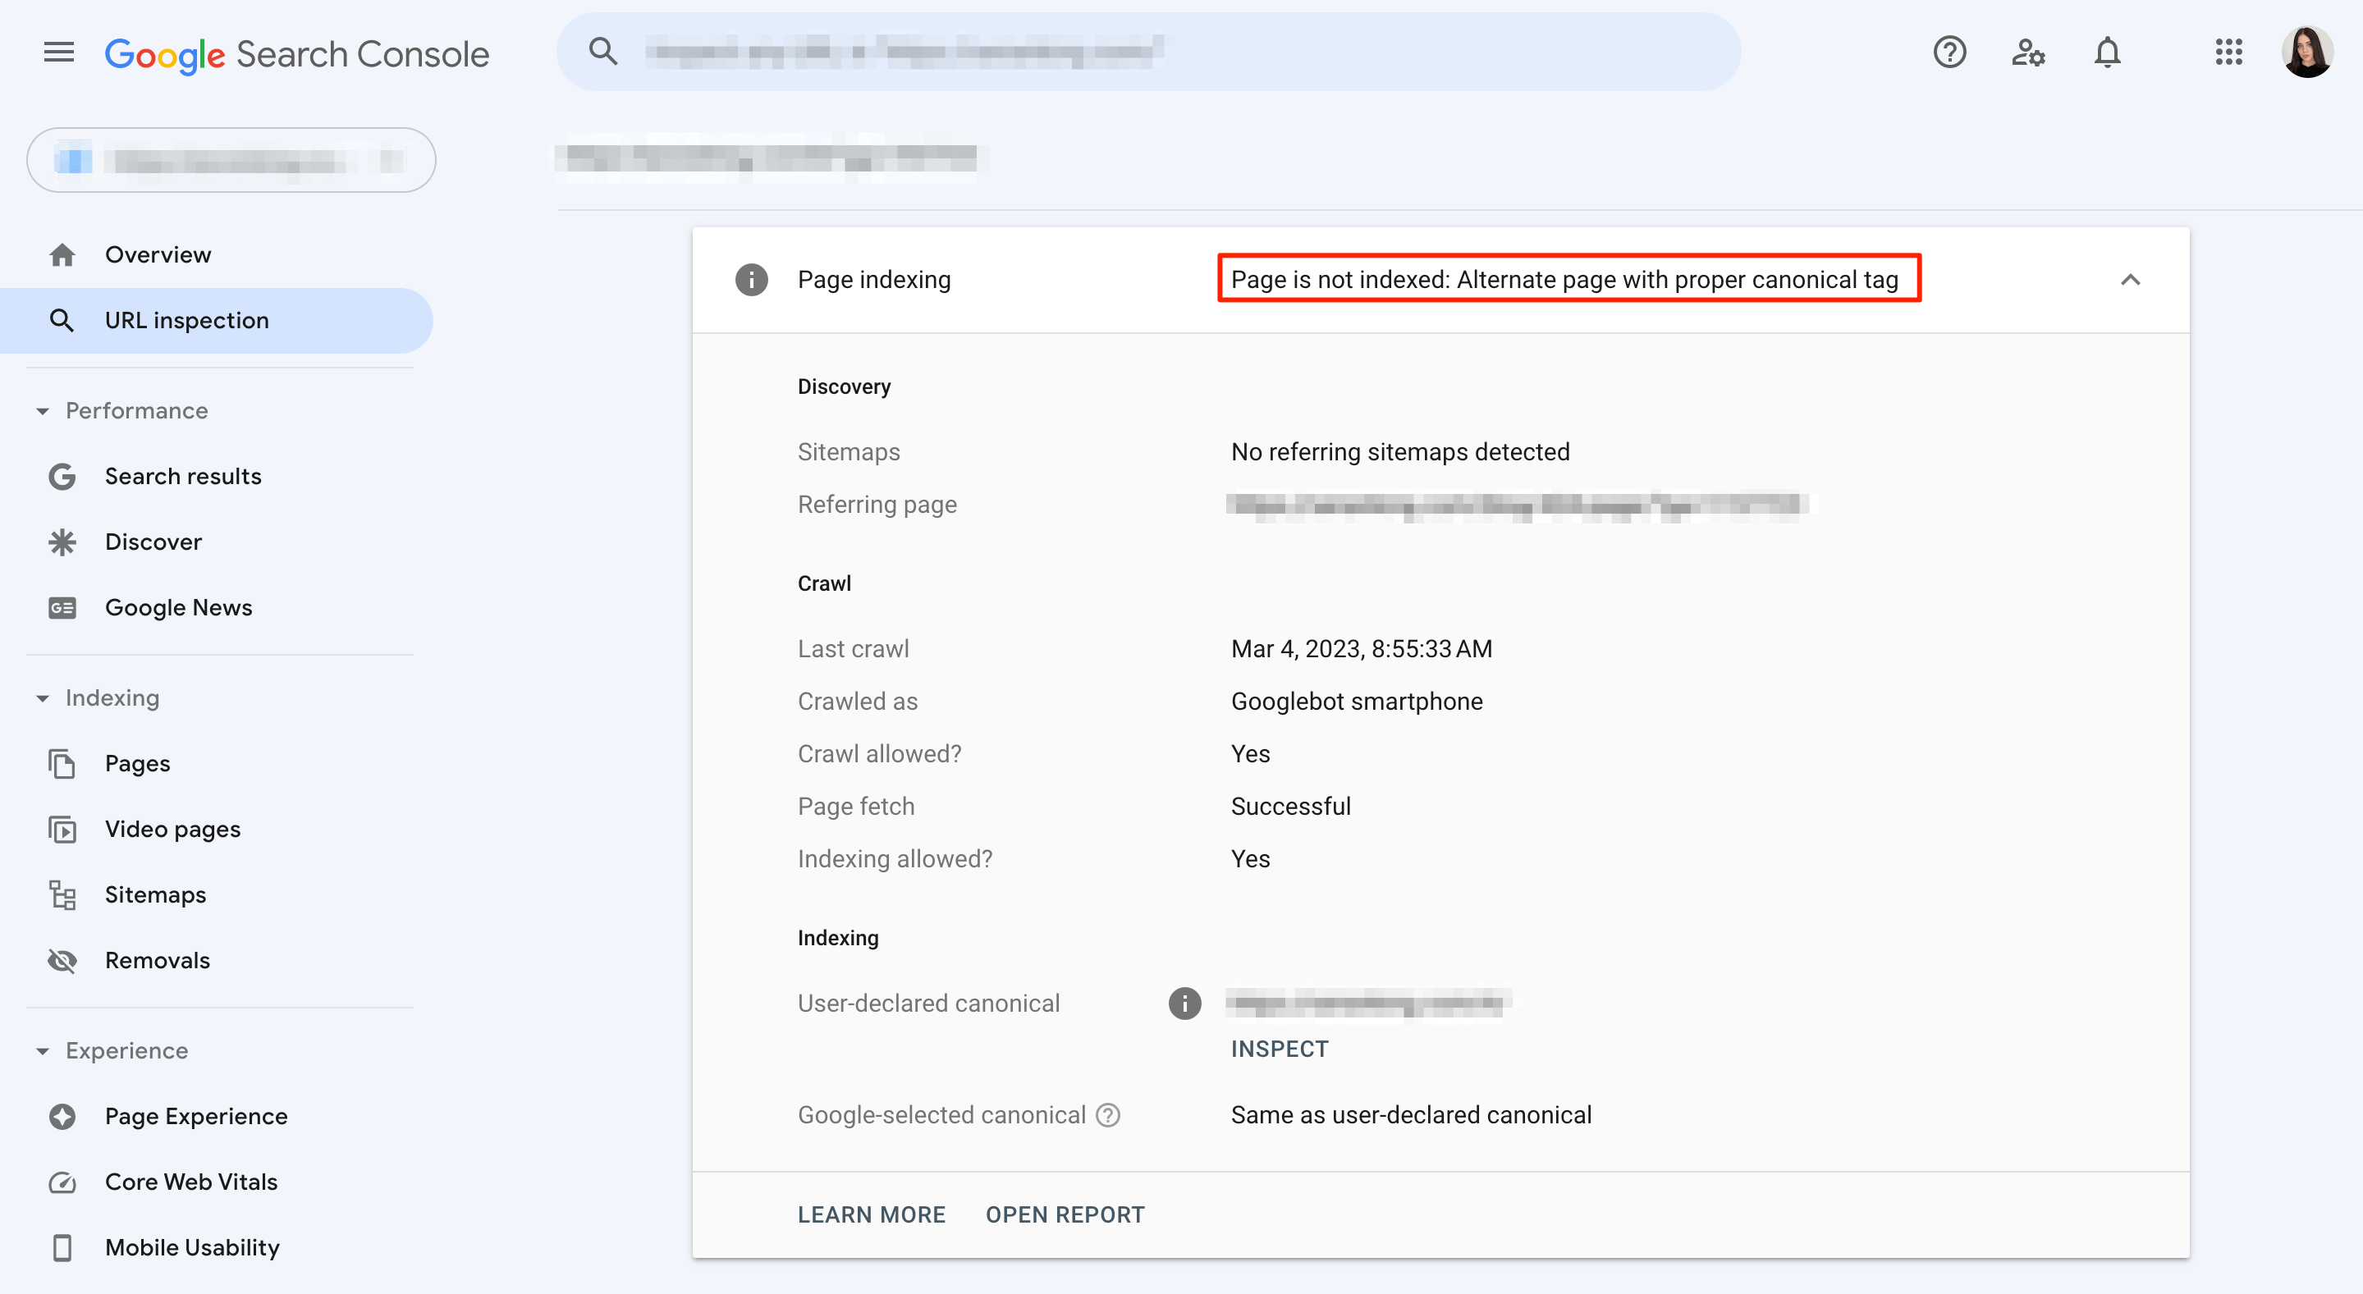The image size is (2363, 1294).
Task: Open the account profile avatar
Action: coord(2307,53)
